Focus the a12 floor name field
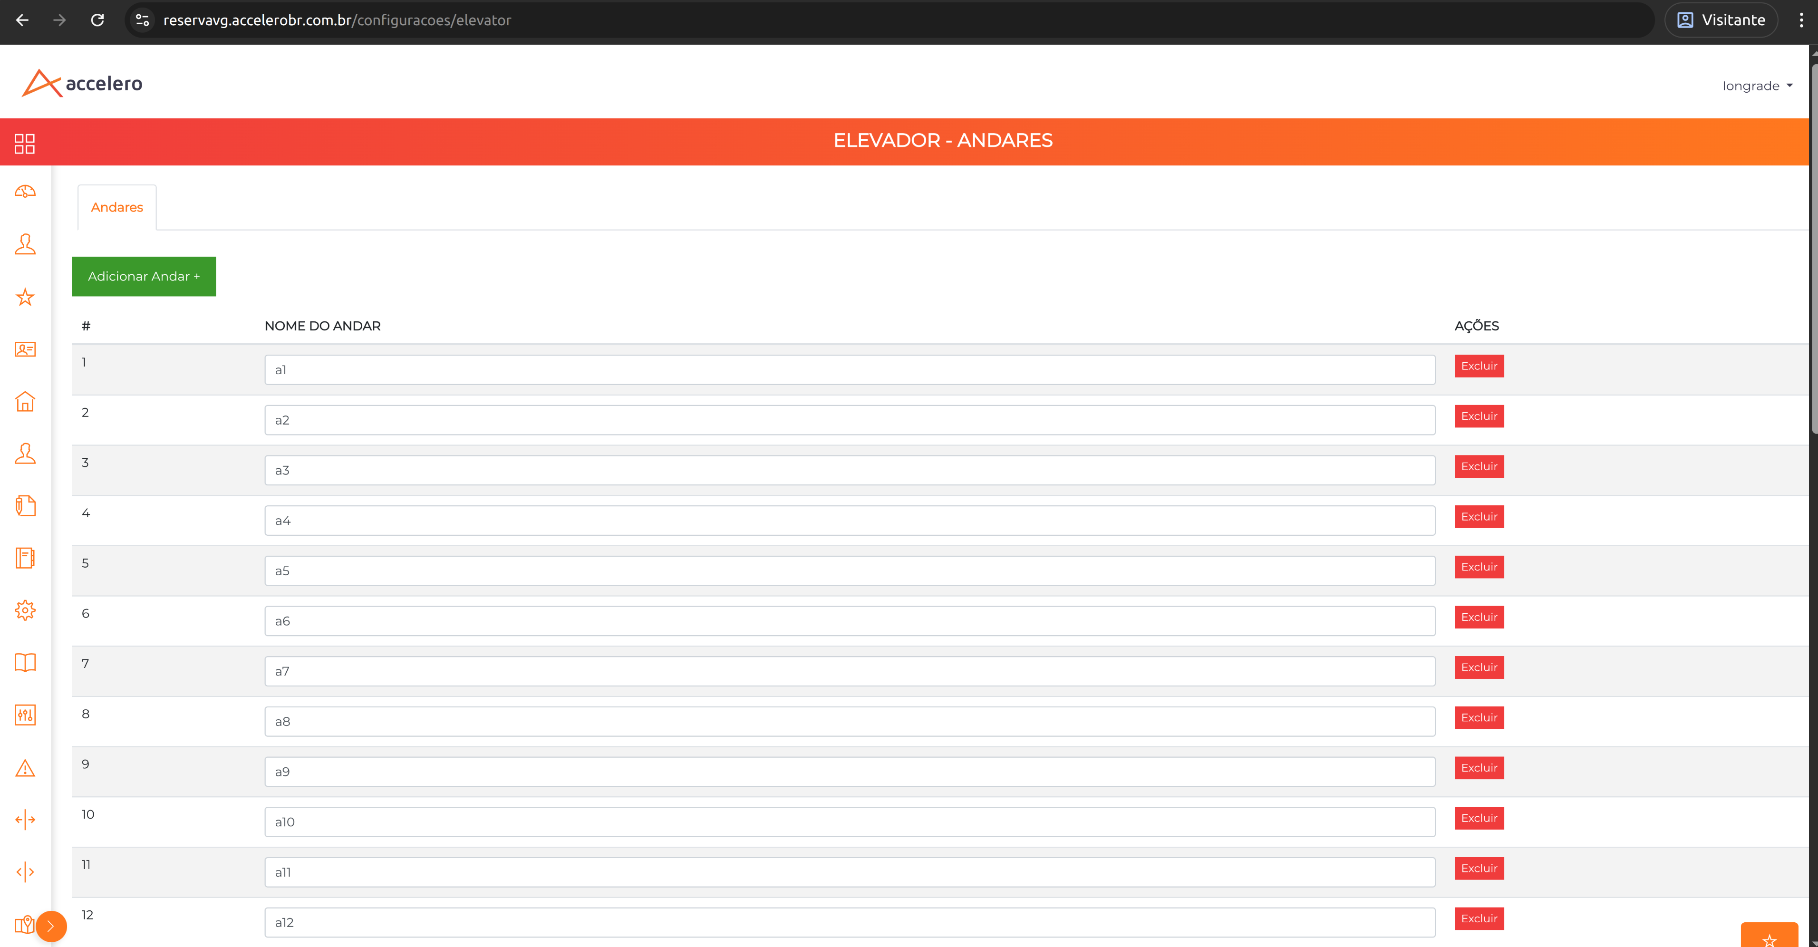 click(850, 922)
